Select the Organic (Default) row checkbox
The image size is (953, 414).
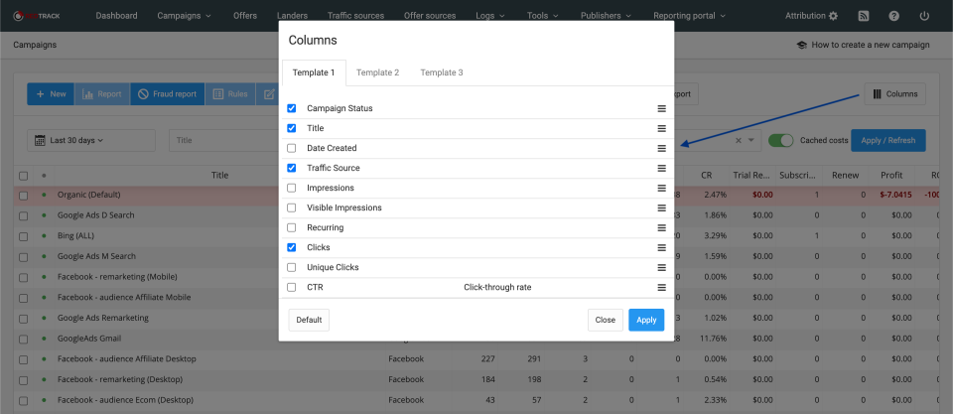[23, 196]
